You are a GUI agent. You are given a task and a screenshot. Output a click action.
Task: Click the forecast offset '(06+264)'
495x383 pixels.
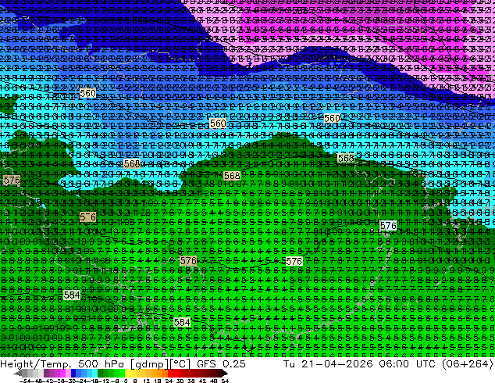[x=467, y=364]
